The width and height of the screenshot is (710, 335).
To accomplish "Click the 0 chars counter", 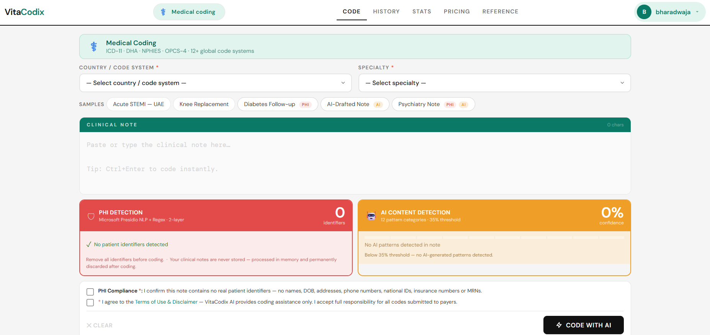I will [615, 125].
